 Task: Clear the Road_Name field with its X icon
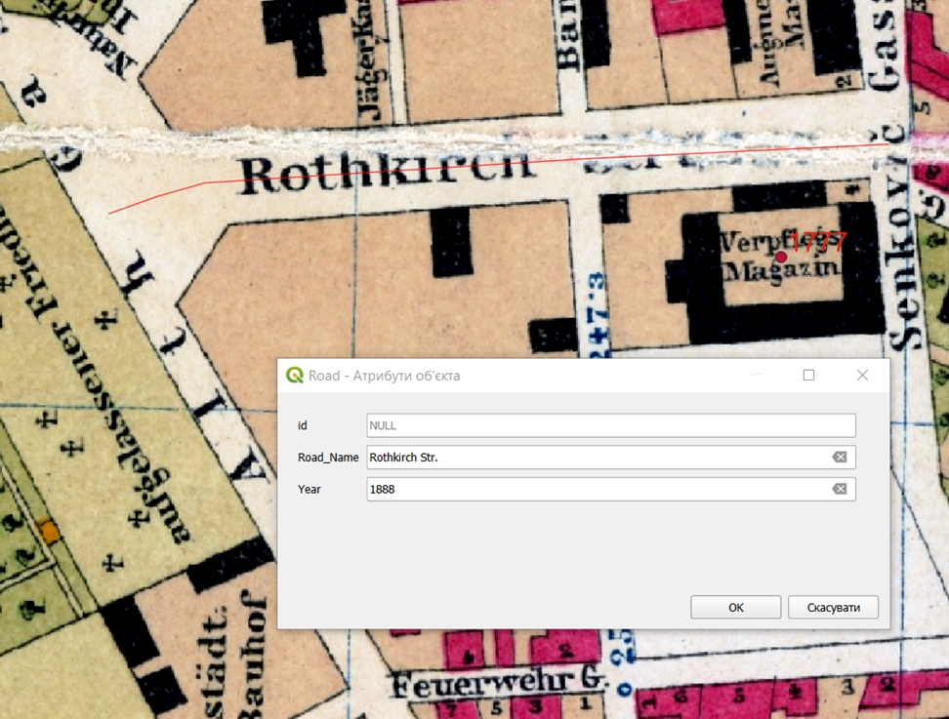point(839,458)
